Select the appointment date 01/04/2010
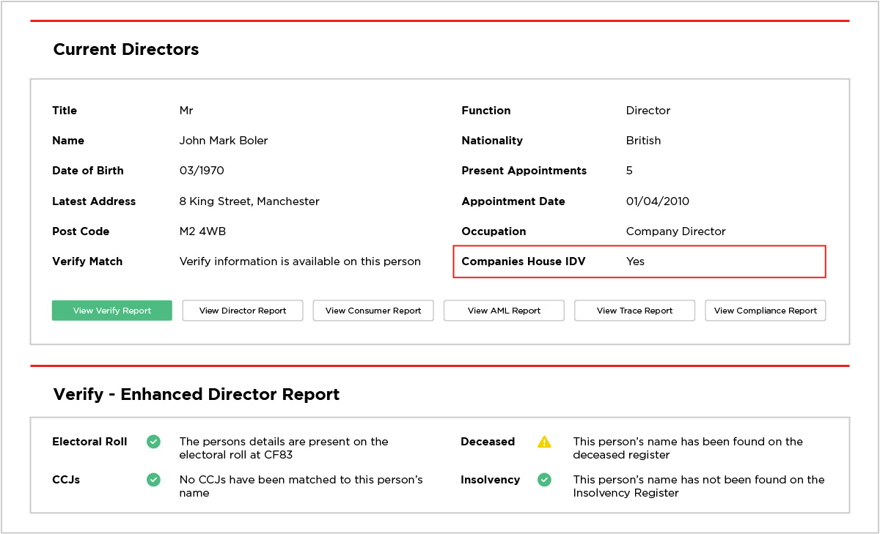Image resolution: width=880 pixels, height=534 pixels. click(659, 201)
